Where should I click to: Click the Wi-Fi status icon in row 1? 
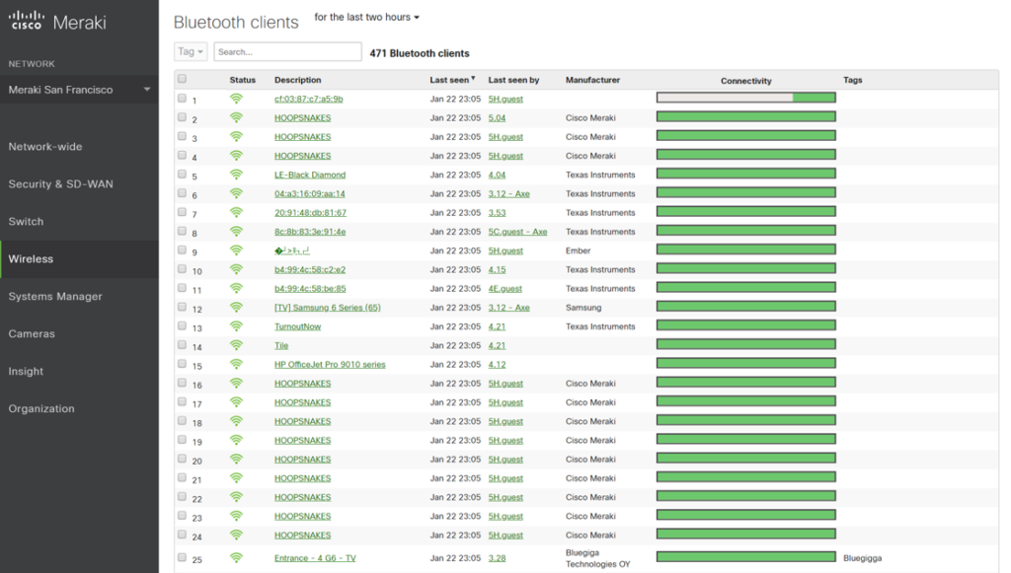[236, 99]
